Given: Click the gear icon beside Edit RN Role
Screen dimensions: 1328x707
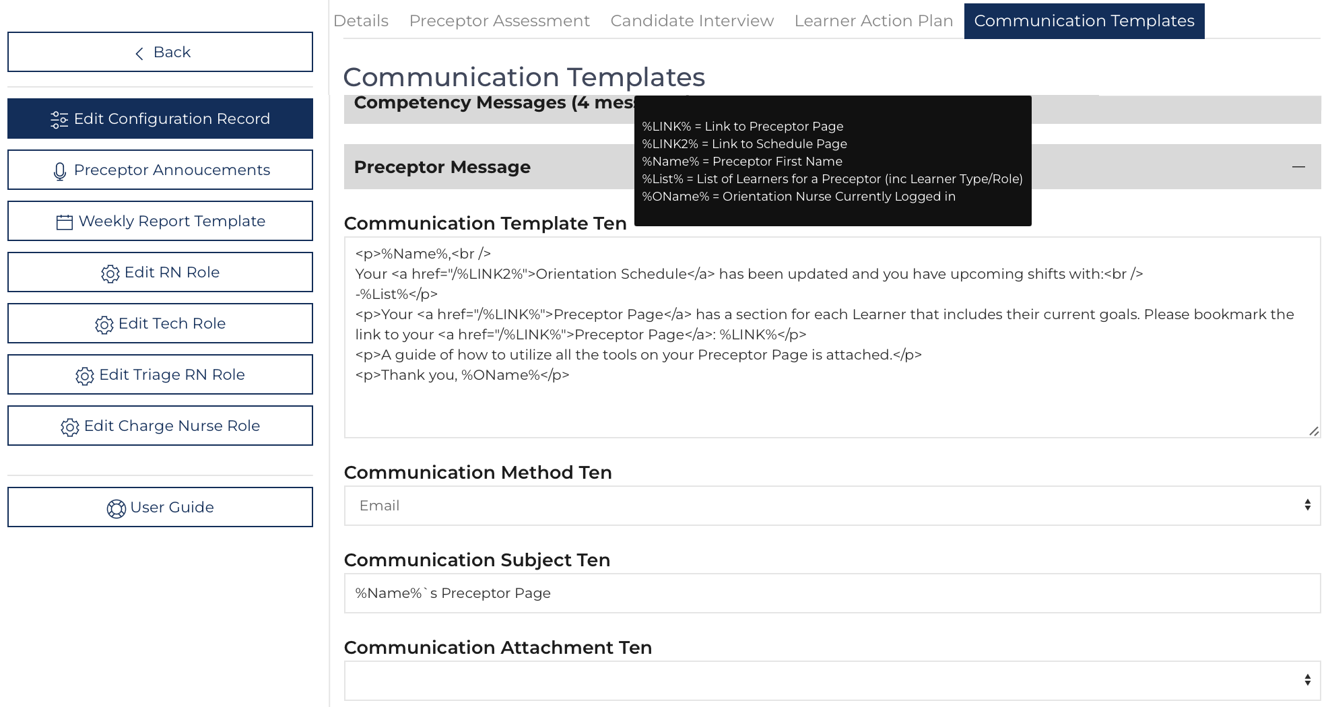Looking at the screenshot, I should point(110,273).
